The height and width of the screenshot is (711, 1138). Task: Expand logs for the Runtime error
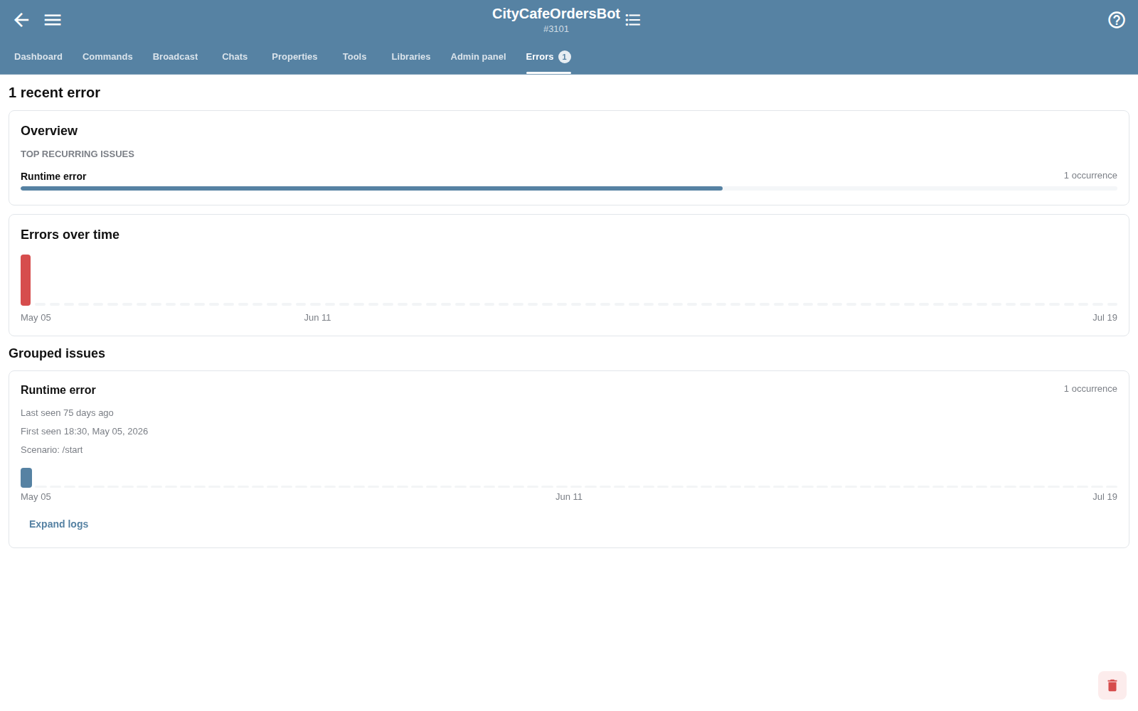59,524
